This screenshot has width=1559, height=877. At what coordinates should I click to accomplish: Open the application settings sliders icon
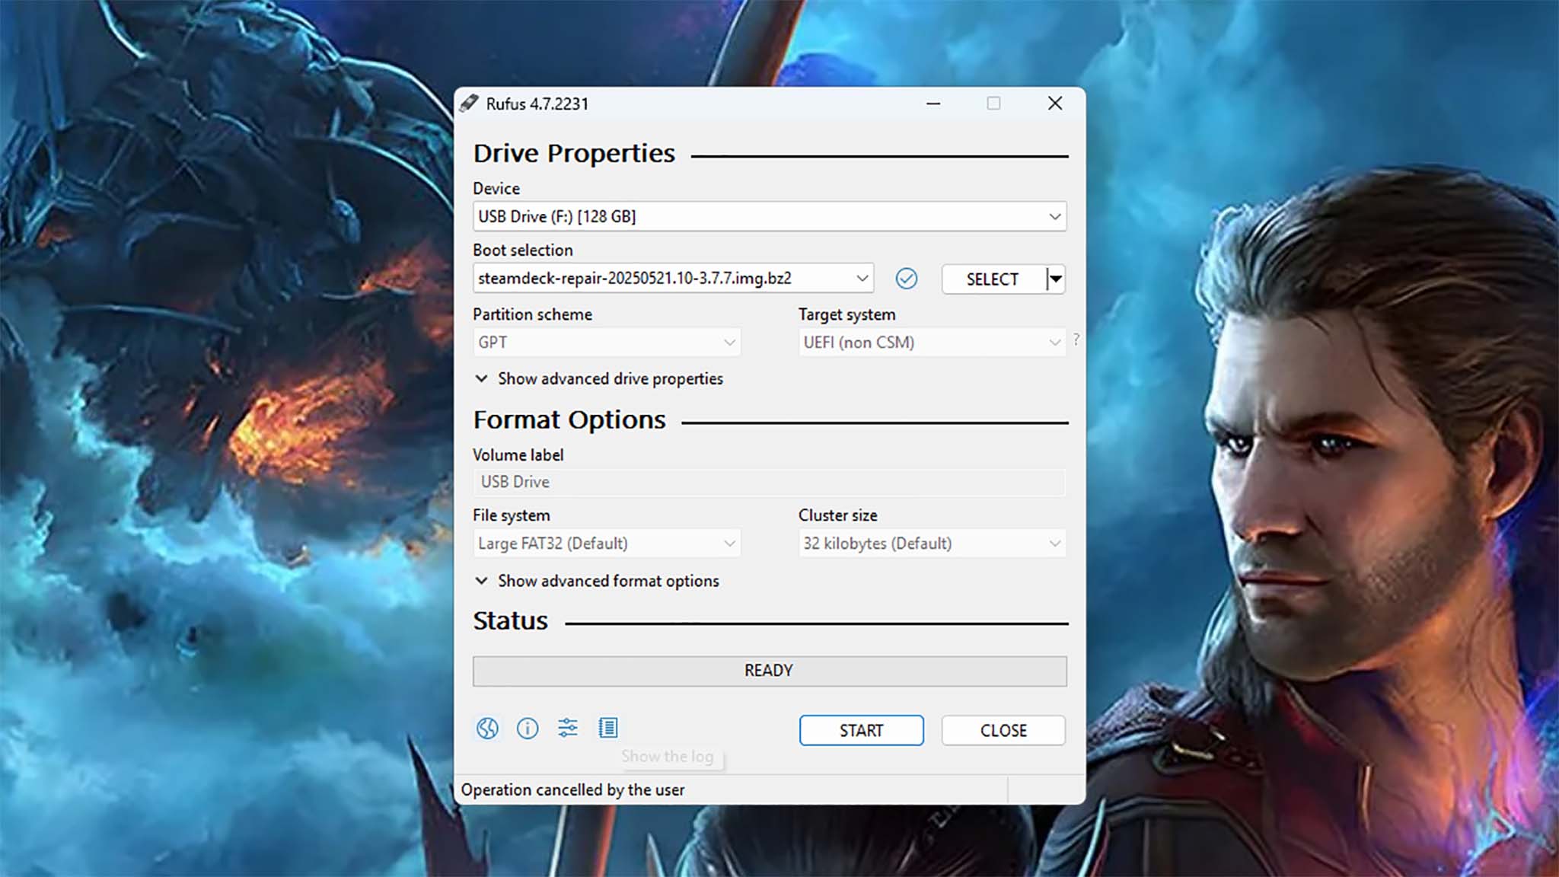tap(568, 729)
